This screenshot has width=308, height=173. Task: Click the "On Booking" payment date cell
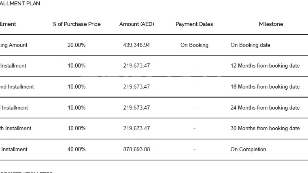[194, 45]
